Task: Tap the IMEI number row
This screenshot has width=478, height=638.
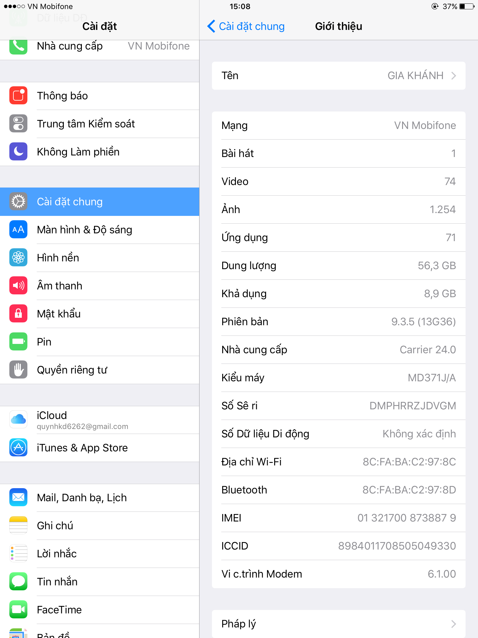Action: pyautogui.click(x=339, y=518)
